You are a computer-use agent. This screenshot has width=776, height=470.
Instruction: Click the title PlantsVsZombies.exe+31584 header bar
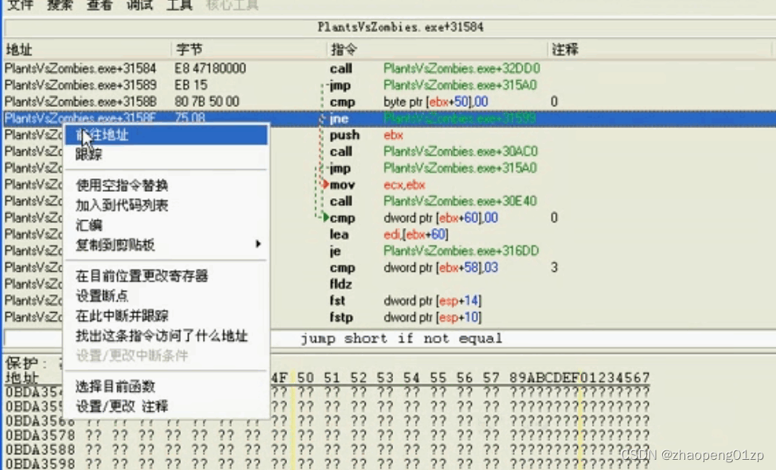coord(400,28)
